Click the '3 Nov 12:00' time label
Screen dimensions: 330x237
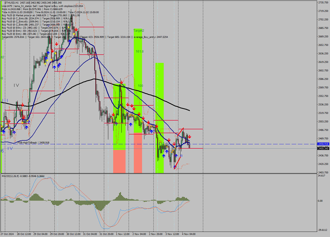tap(172, 234)
